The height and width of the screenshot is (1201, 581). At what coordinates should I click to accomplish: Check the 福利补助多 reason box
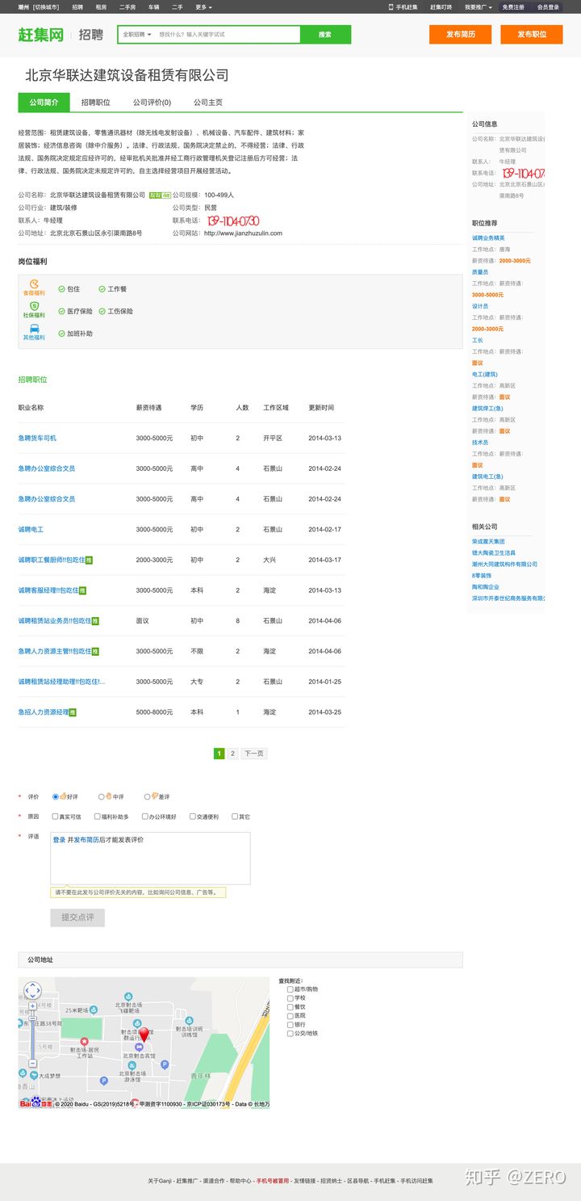[98, 817]
